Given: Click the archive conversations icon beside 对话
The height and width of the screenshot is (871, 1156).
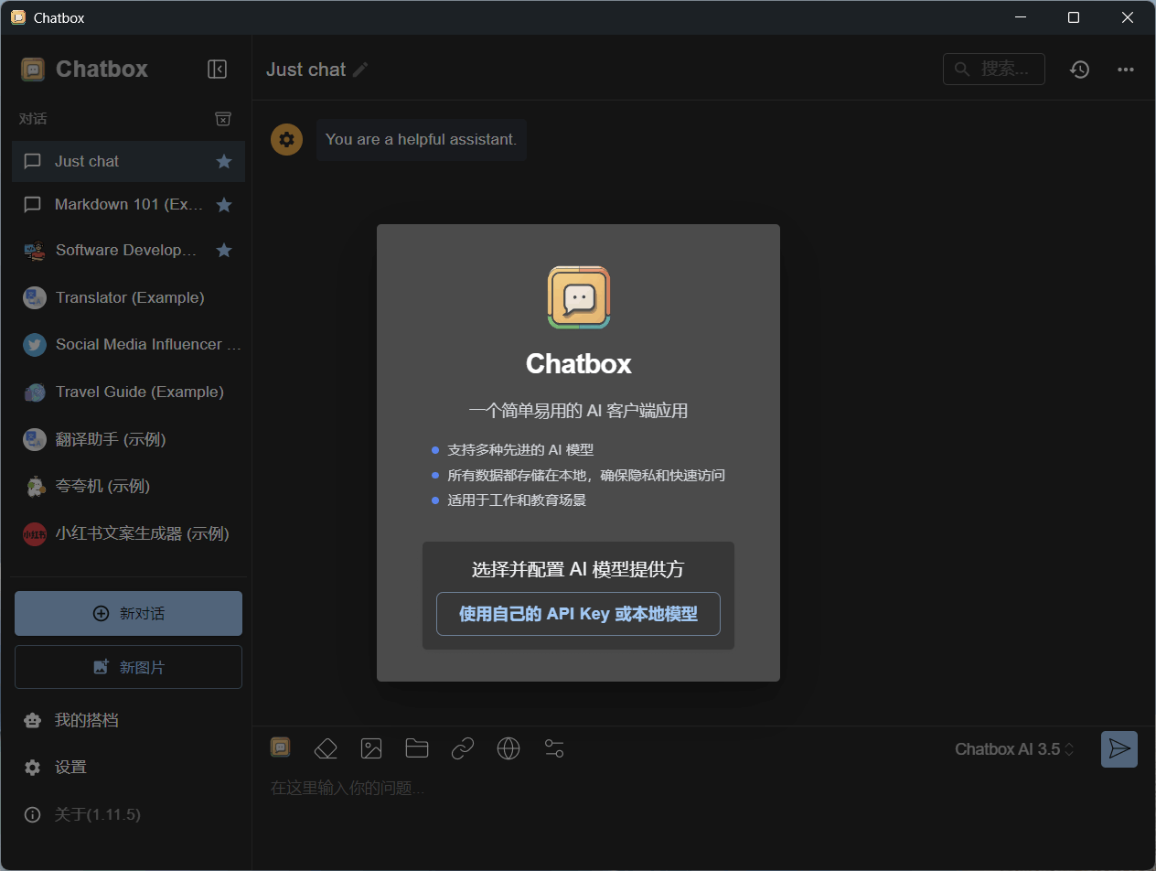Looking at the screenshot, I should 223,119.
